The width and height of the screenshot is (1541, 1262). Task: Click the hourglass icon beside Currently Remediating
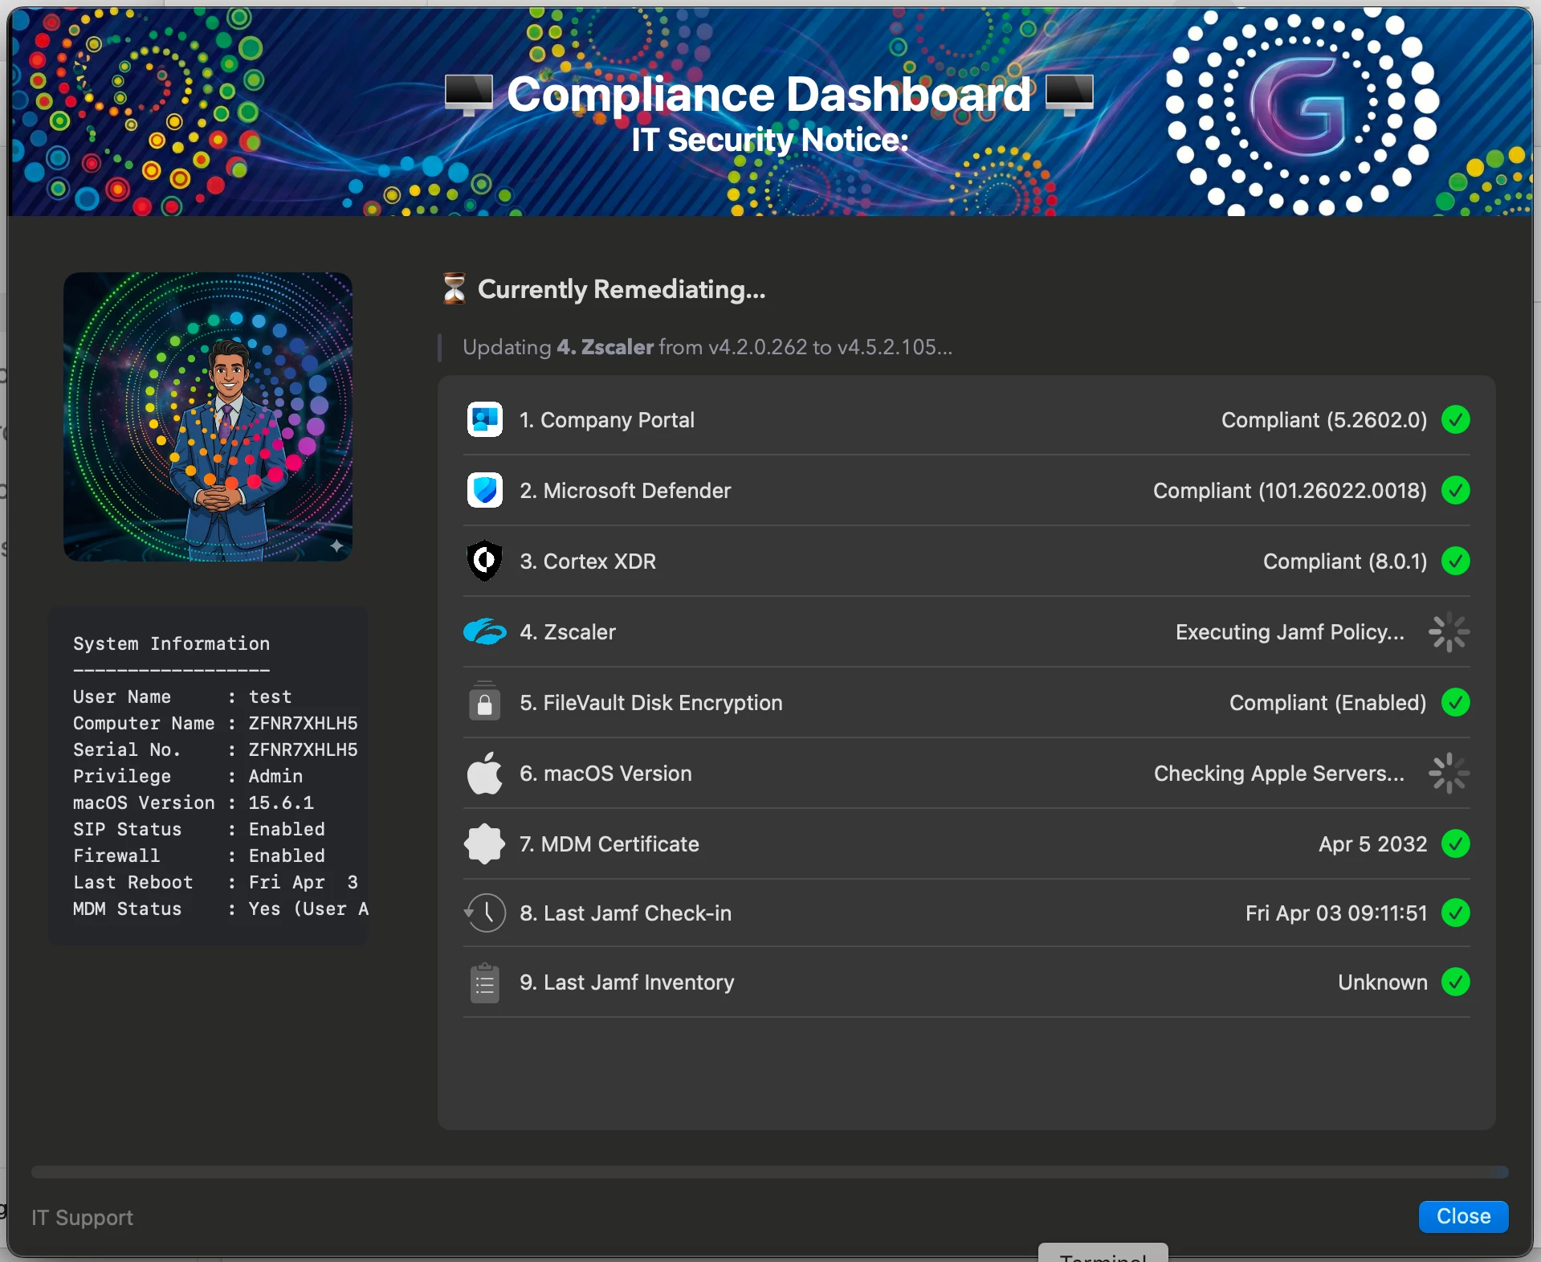tap(455, 288)
